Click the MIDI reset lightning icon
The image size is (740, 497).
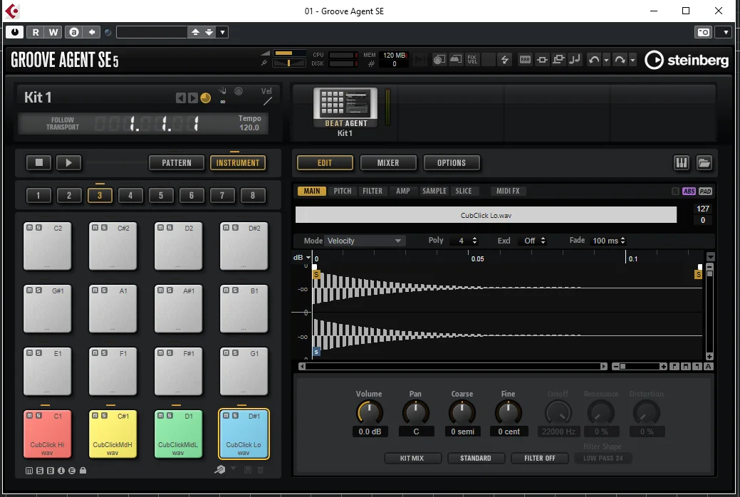504,60
